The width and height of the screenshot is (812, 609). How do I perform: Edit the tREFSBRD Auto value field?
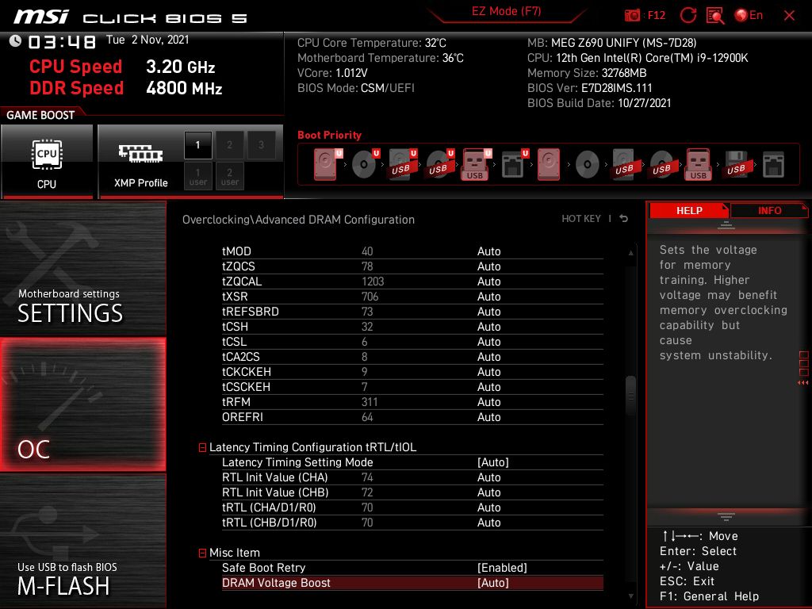(x=488, y=312)
